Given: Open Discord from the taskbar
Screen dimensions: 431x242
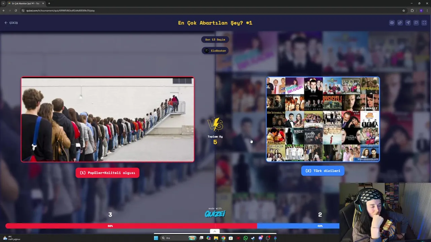Looking at the screenshot, I should (260, 238).
